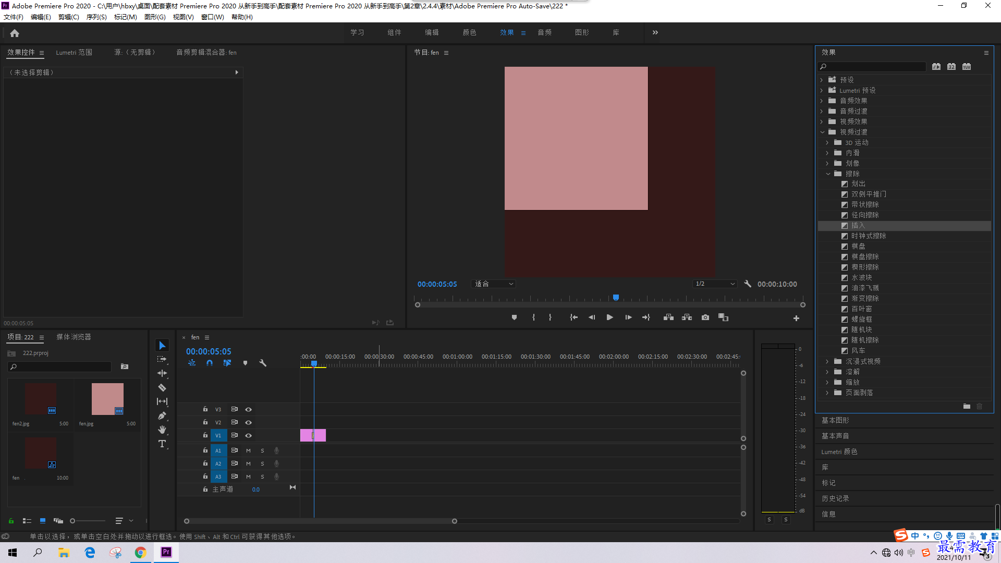The width and height of the screenshot is (1001, 563).
Task: Switch to the 颜色 workspace tab
Action: (469, 32)
